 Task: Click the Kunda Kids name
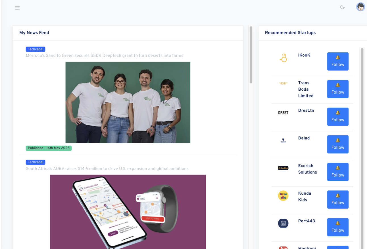(x=305, y=197)
